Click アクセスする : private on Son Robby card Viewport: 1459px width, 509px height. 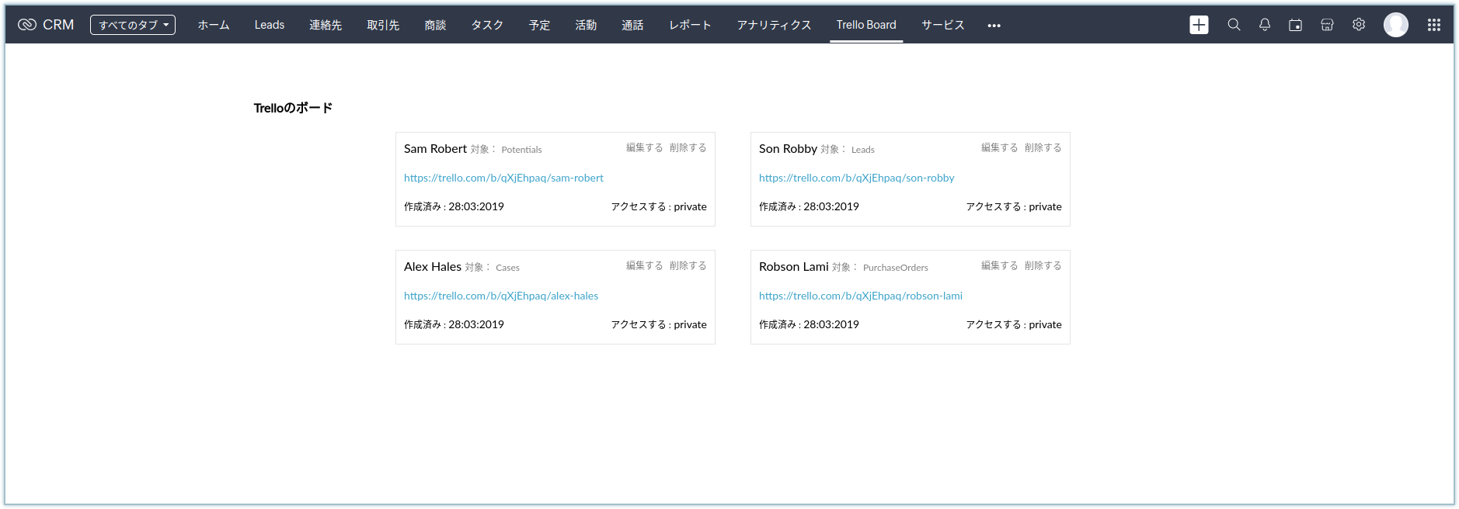1014,206
